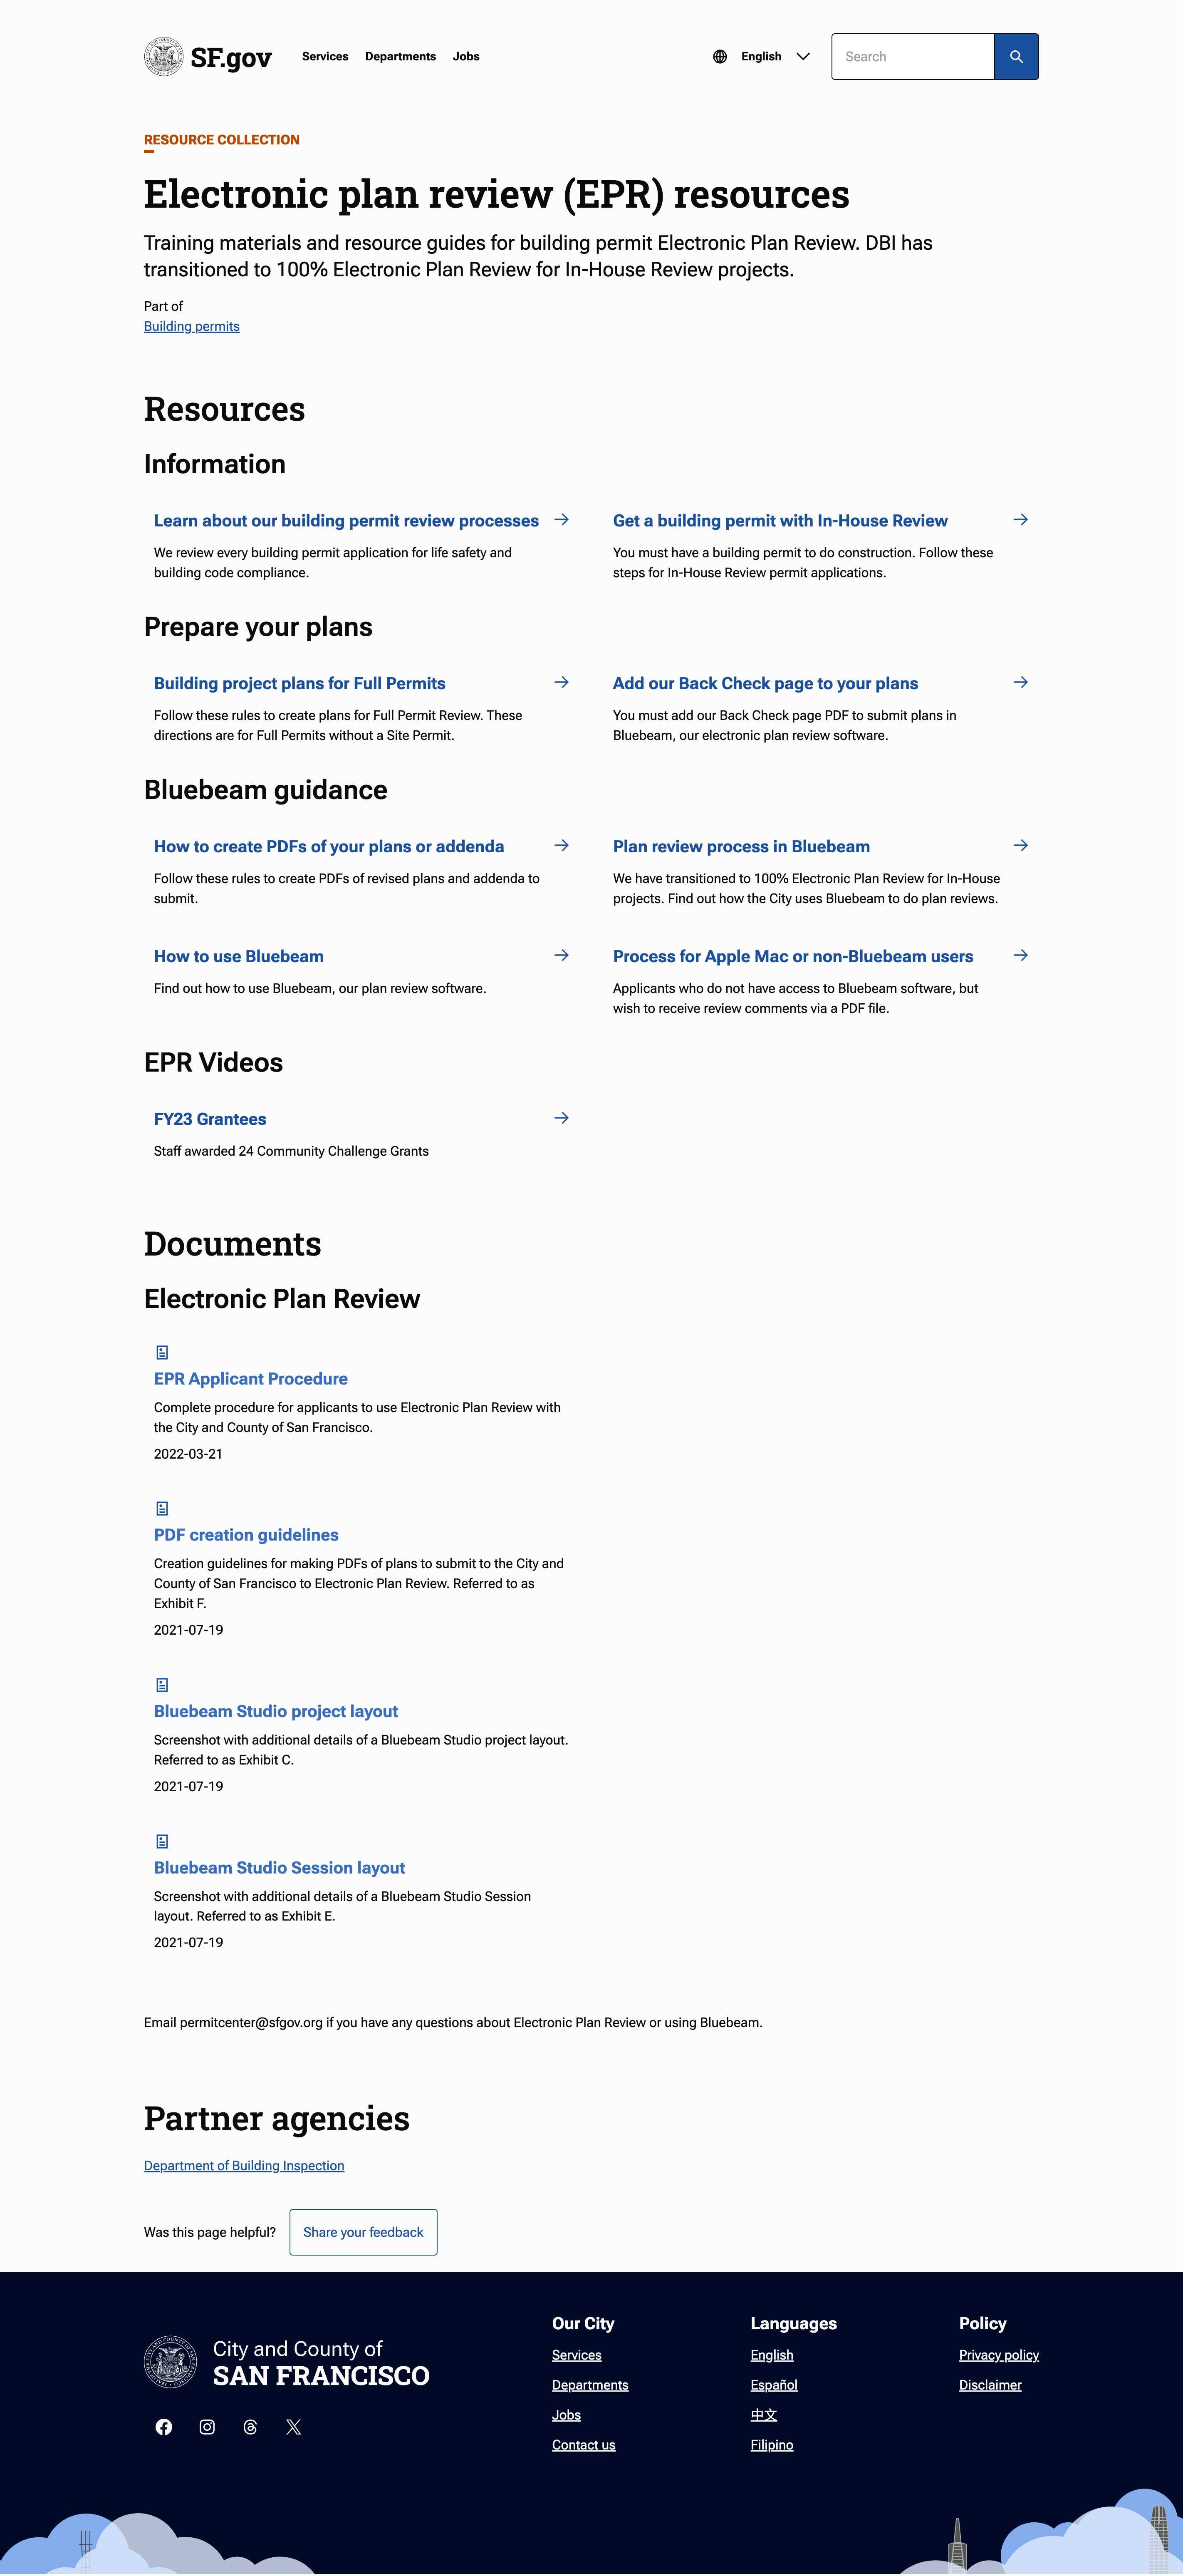Open the Jobs header menu item
Screen dimensions: 1183x2576
coord(465,57)
